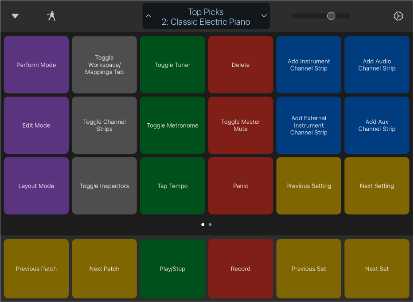Viewport: 414px width, 302px height.
Task: Open the view menu triangle icon
Action: click(15, 16)
